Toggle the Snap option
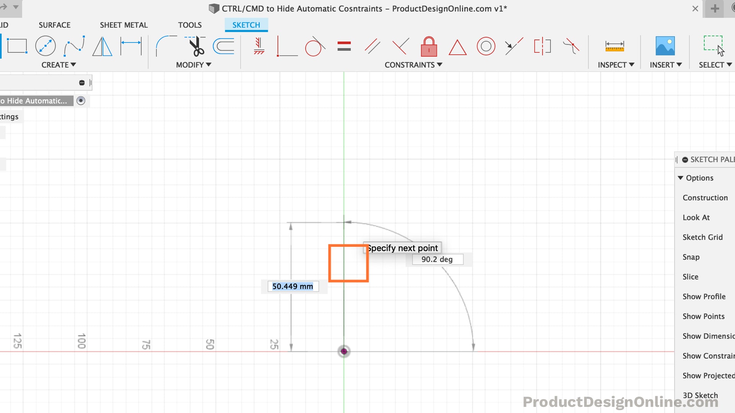This screenshot has width=735, height=413. pos(691,257)
